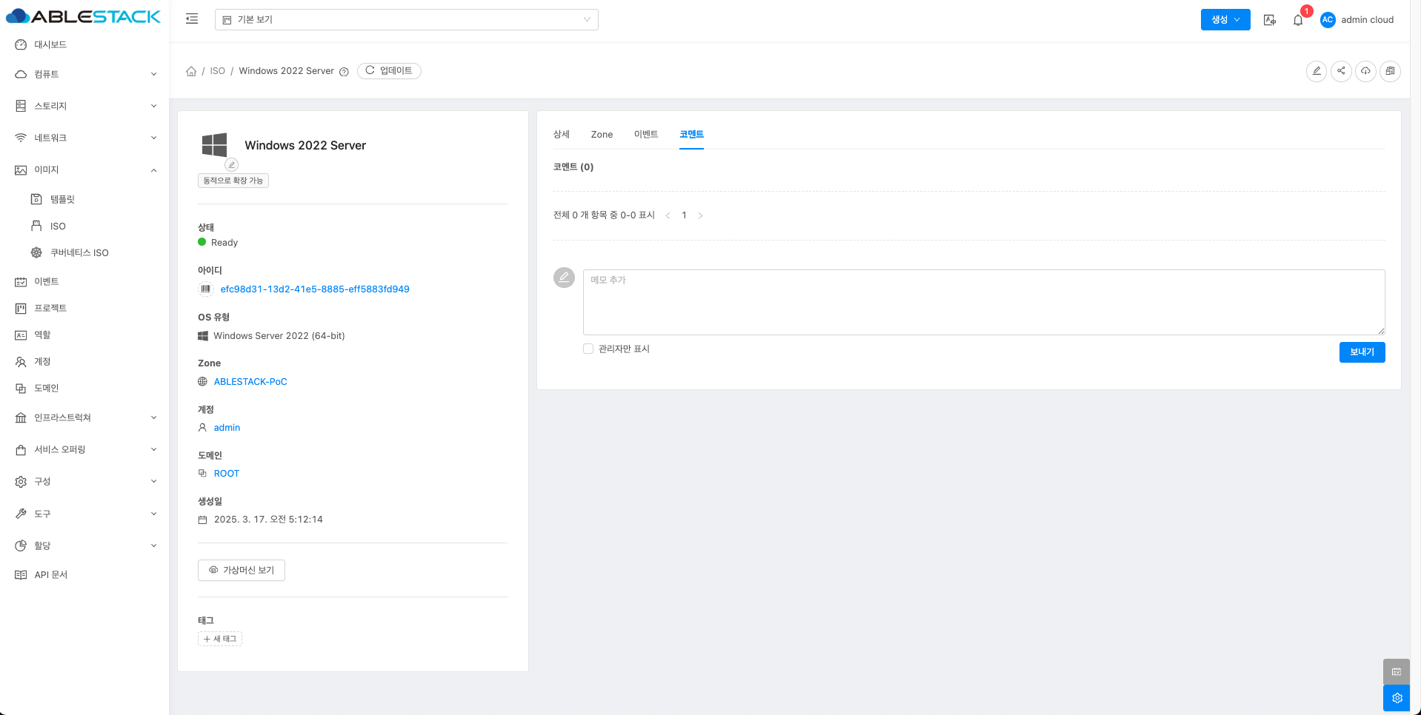Click the previous page arrow in pagination
Screen dimensions: 1421x715
click(x=668, y=215)
